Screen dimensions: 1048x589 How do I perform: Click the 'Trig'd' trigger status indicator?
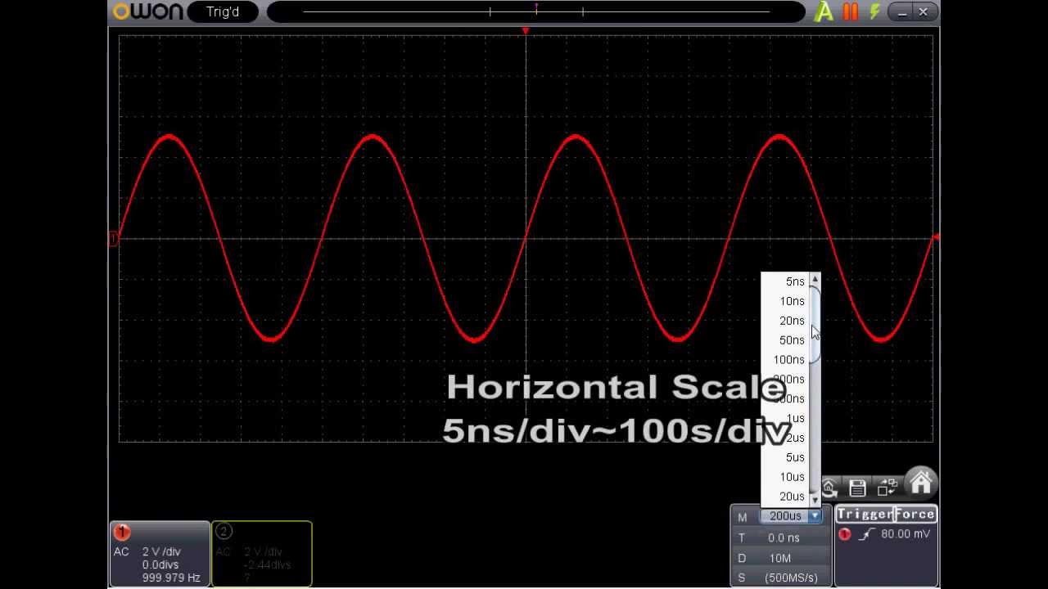223,11
